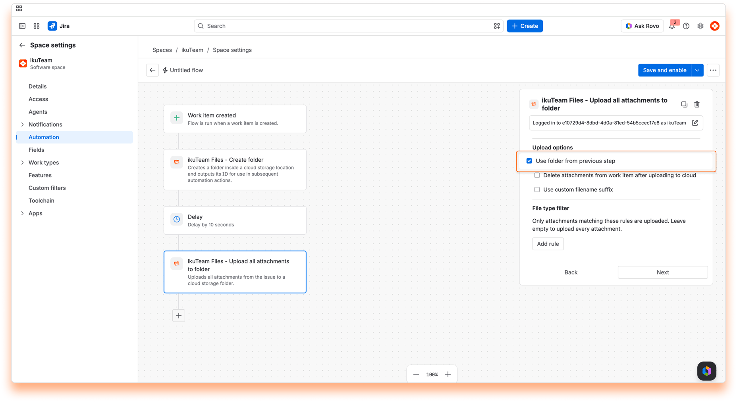The width and height of the screenshot is (737, 402).
Task: Add a new step with plus button
Action: 179,316
